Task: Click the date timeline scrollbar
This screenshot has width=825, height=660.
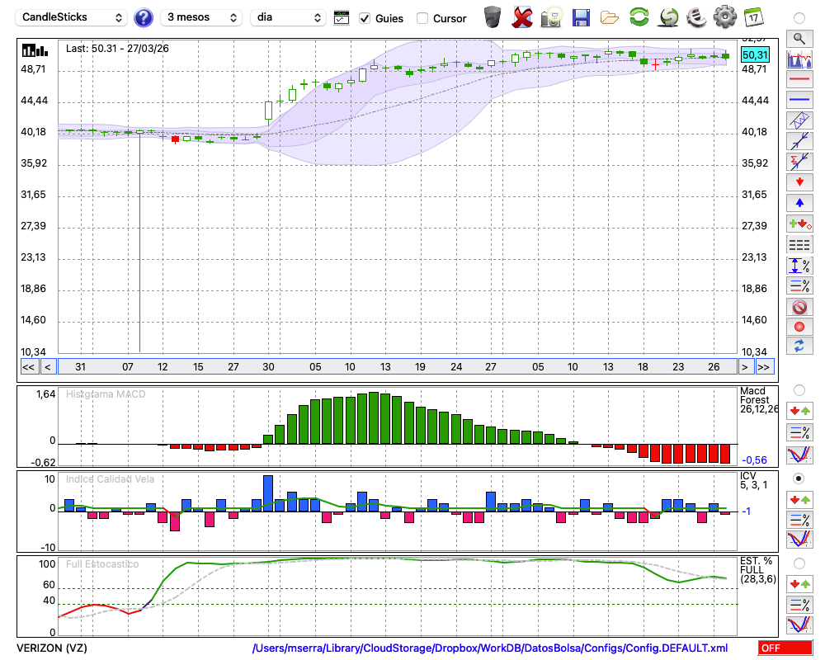Action: pyautogui.click(x=396, y=366)
